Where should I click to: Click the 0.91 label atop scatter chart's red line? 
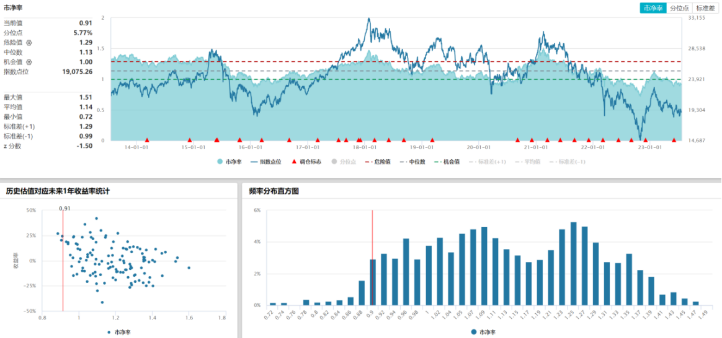pyautogui.click(x=65, y=209)
